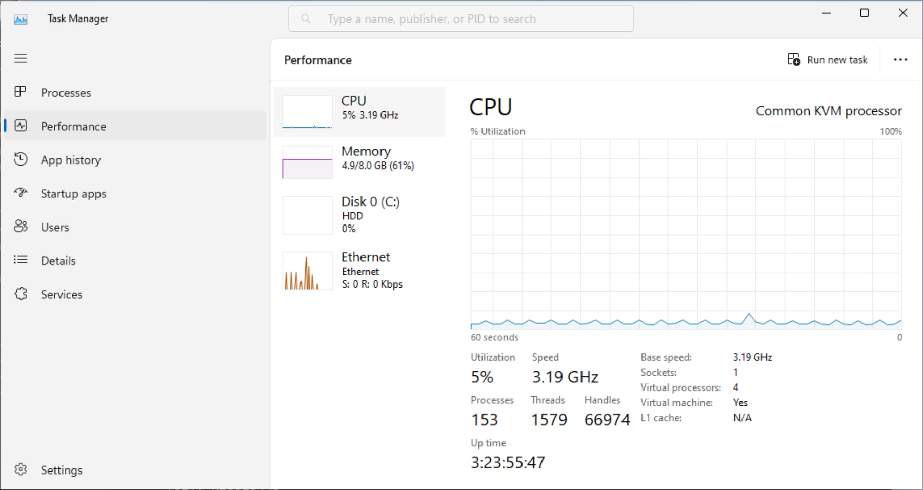Select the App history sidebar entry
923x490 pixels.
click(x=70, y=159)
